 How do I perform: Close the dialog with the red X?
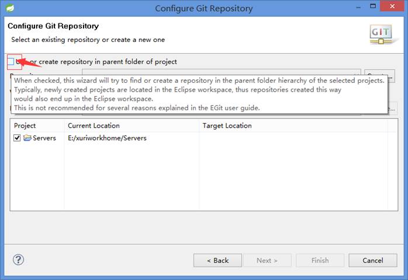[392, 6]
